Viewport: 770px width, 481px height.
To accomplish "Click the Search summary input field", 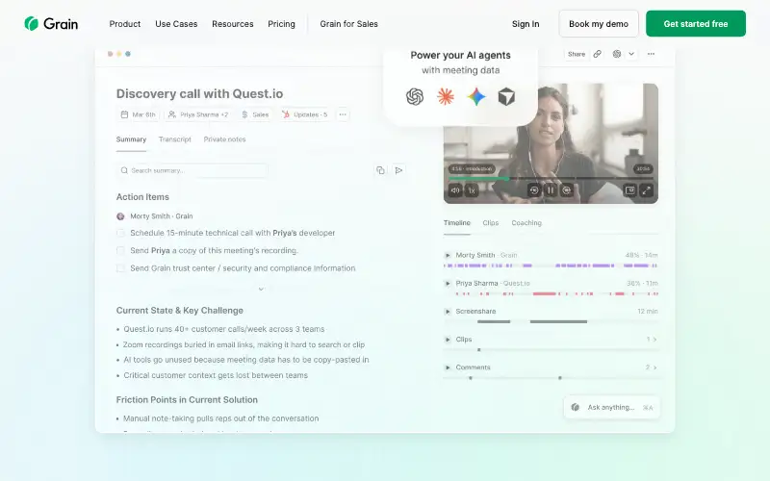I will point(192,170).
